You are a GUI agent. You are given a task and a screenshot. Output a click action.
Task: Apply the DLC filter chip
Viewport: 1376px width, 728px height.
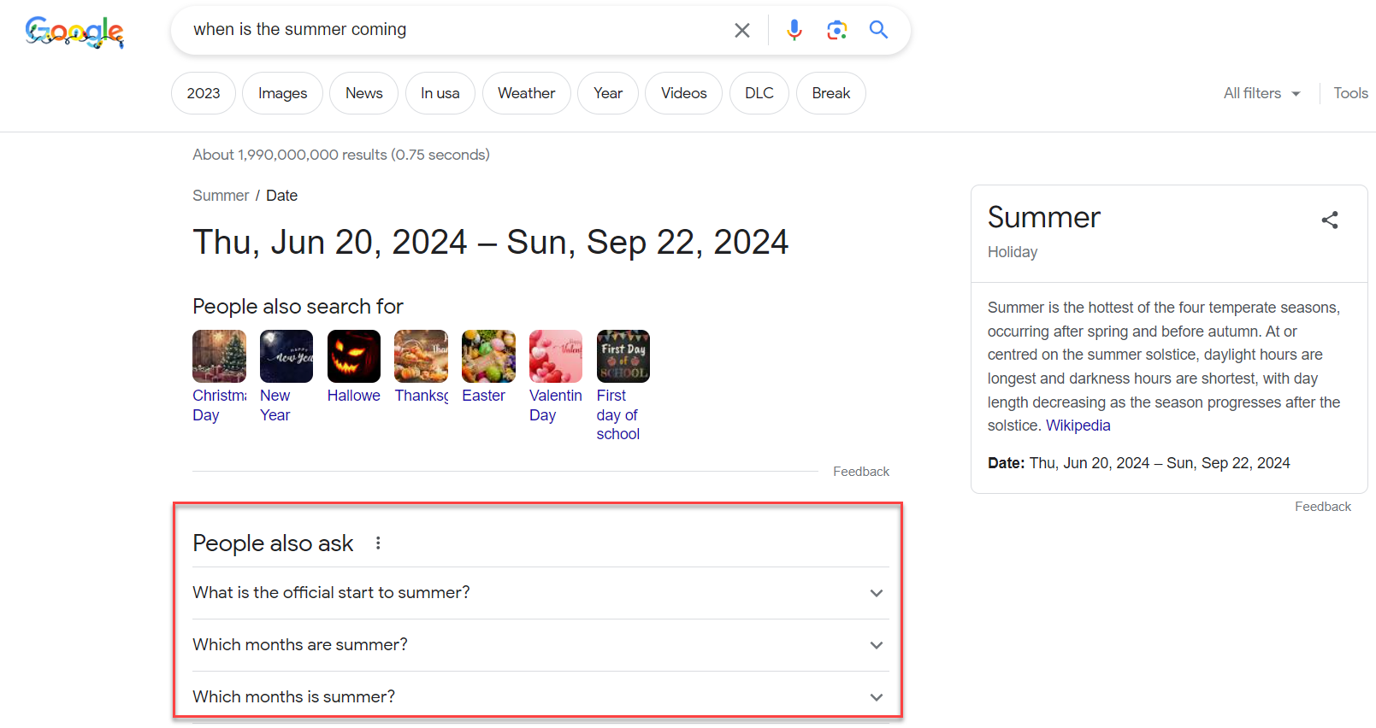[x=759, y=93]
